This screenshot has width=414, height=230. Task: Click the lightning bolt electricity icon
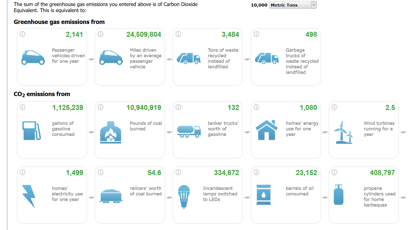coord(29,196)
